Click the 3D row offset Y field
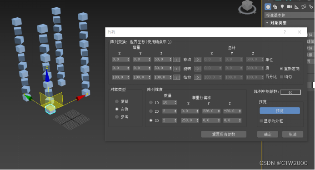The image size is (315, 170). (x=210, y=120)
